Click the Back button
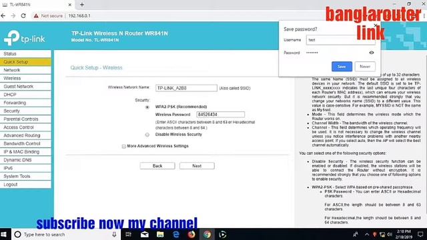The width and height of the screenshot is (427, 240). [157, 166]
